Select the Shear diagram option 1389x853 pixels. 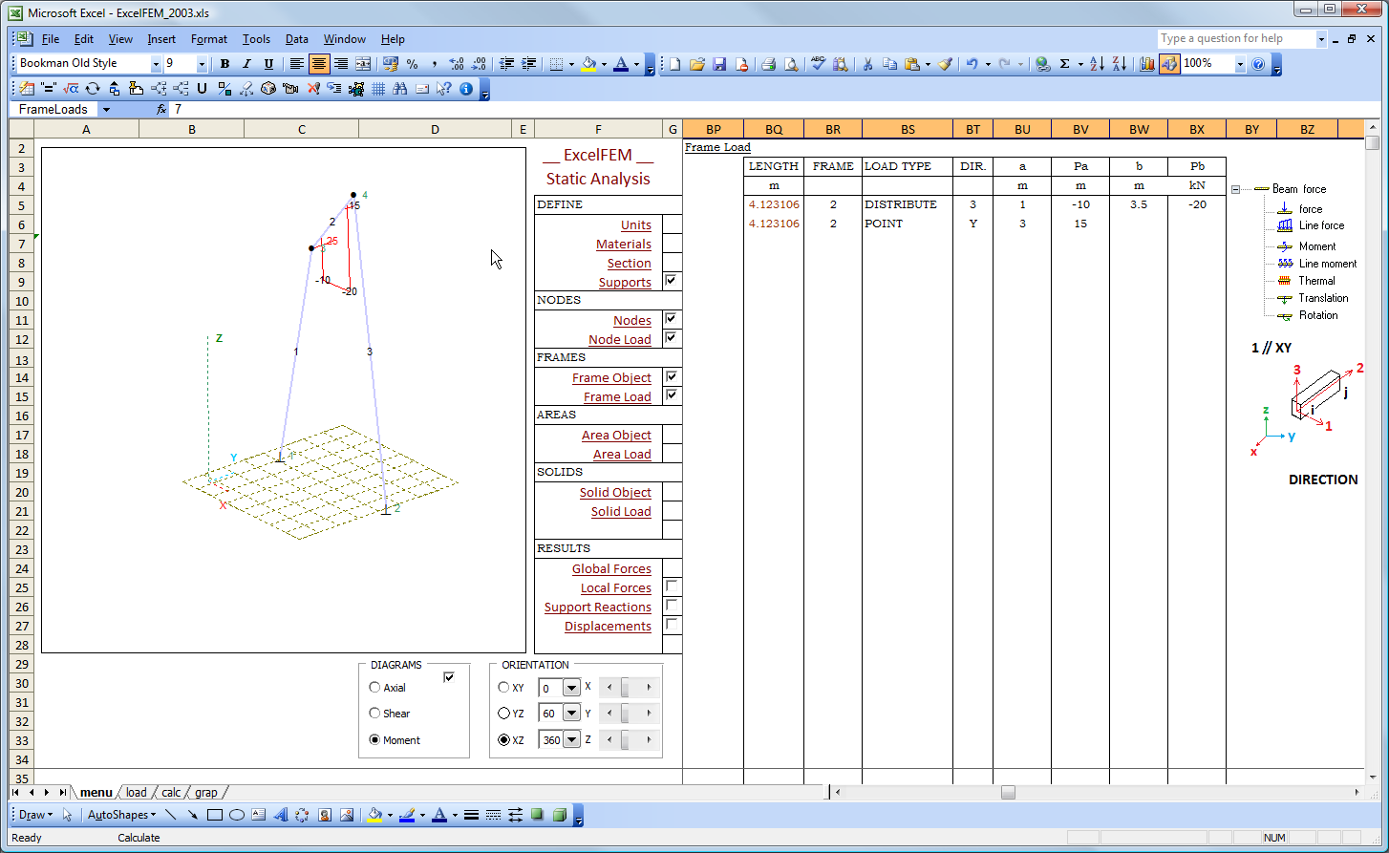click(374, 714)
